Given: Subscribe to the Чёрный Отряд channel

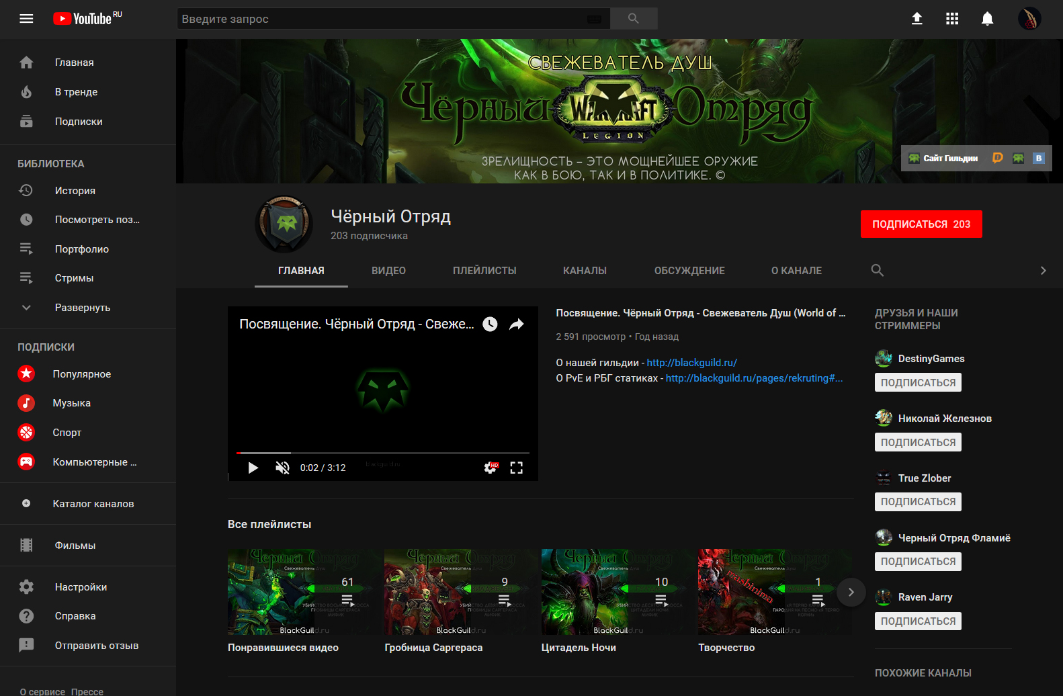Looking at the screenshot, I should tap(921, 224).
